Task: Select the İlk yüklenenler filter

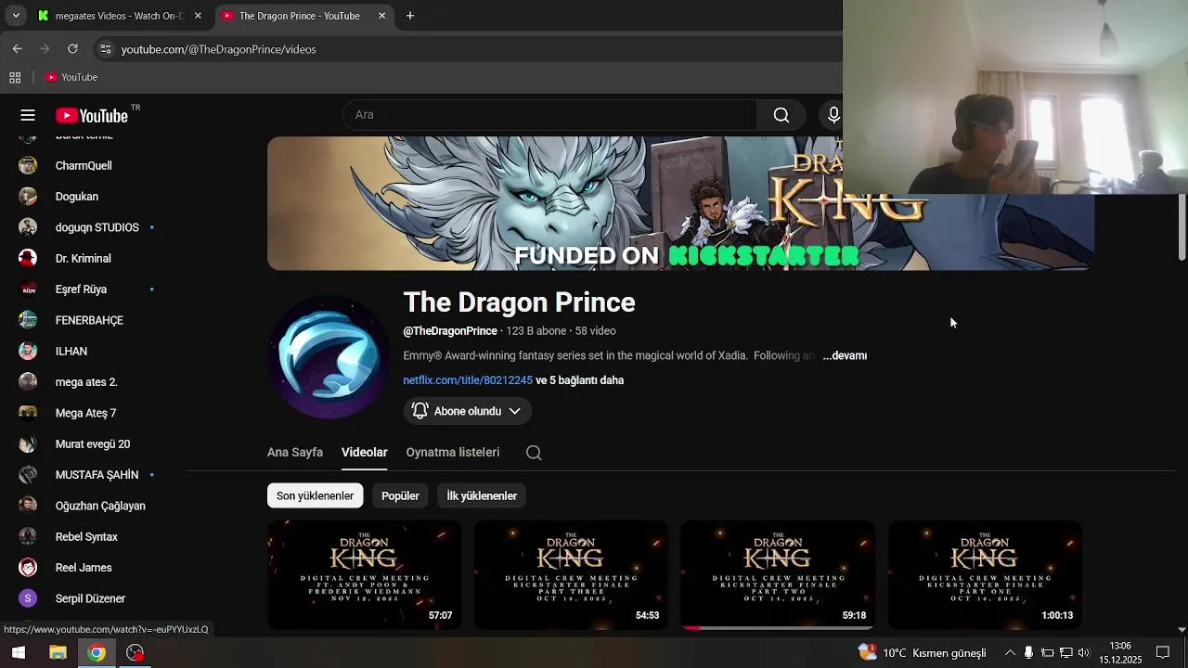Action: point(482,496)
